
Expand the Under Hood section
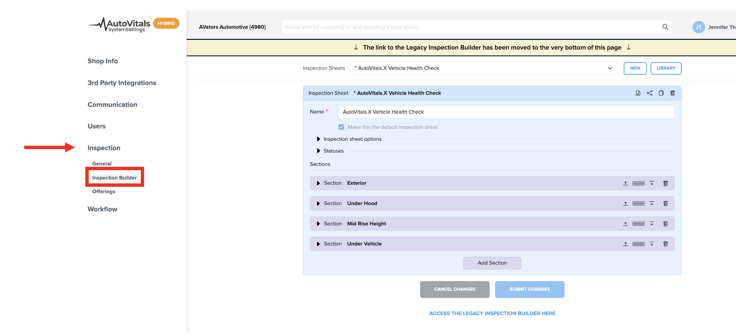[x=318, y=204]
